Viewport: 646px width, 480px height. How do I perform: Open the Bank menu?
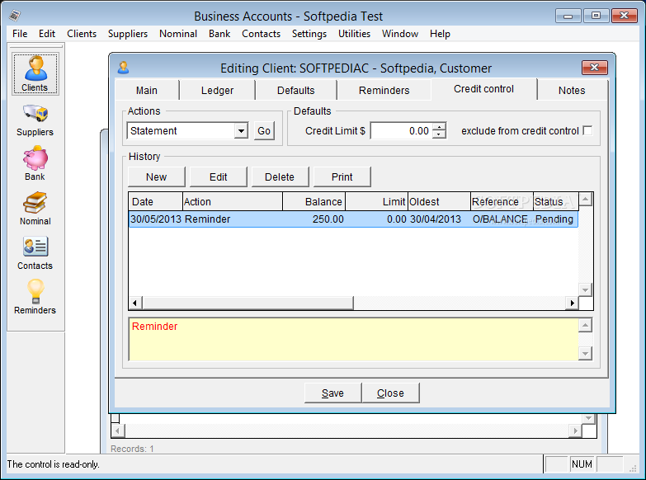pyautogui.click(x=219, y=34)
